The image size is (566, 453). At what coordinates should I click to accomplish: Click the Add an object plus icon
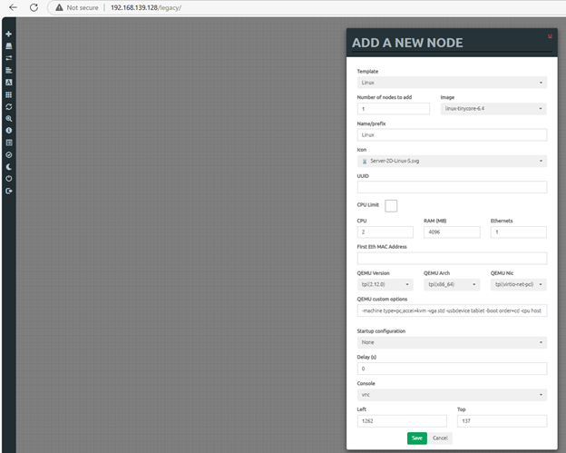click(x=9, y=34)
